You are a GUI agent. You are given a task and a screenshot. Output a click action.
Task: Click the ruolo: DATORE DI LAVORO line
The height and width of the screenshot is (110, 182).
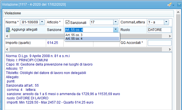tap(27, 98)
